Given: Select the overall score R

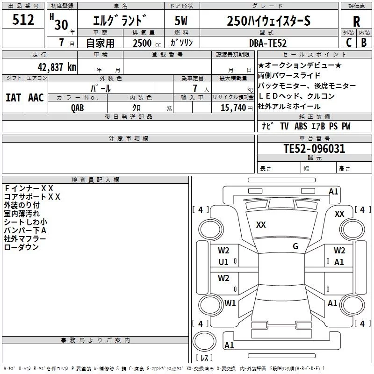Looking at the screenshot, I should coord(356,22).
